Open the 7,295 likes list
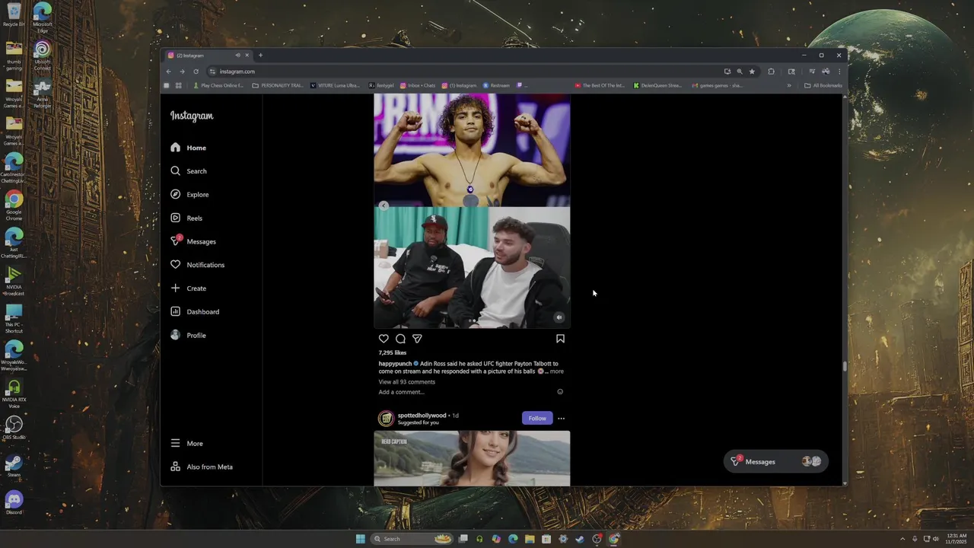Image resolution: width=974 pixels, height=548 pixels. pos(393,353)
